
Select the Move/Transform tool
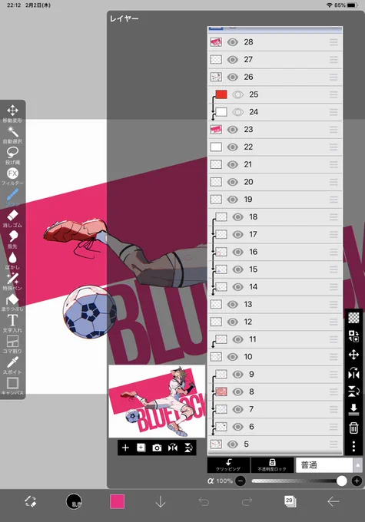click(x=12, y=113)
